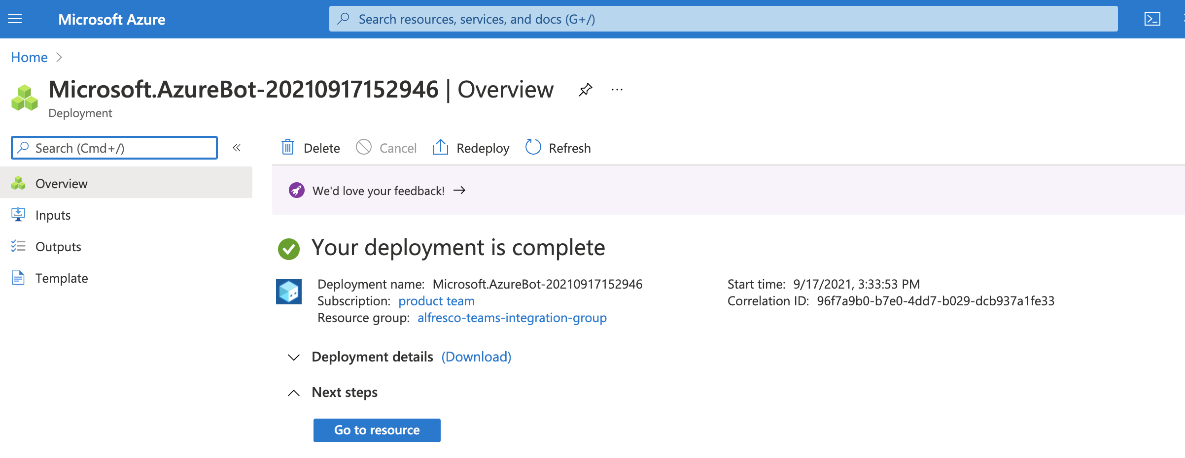
Task: Click the Refresh circular arrow icon
Action: [x=533, y=147]
